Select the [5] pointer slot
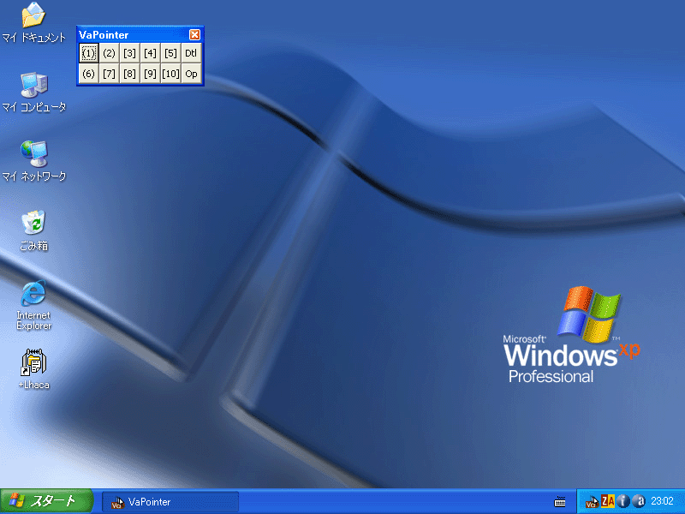Viewport: 685px width, 514px height. pos(170,53)
